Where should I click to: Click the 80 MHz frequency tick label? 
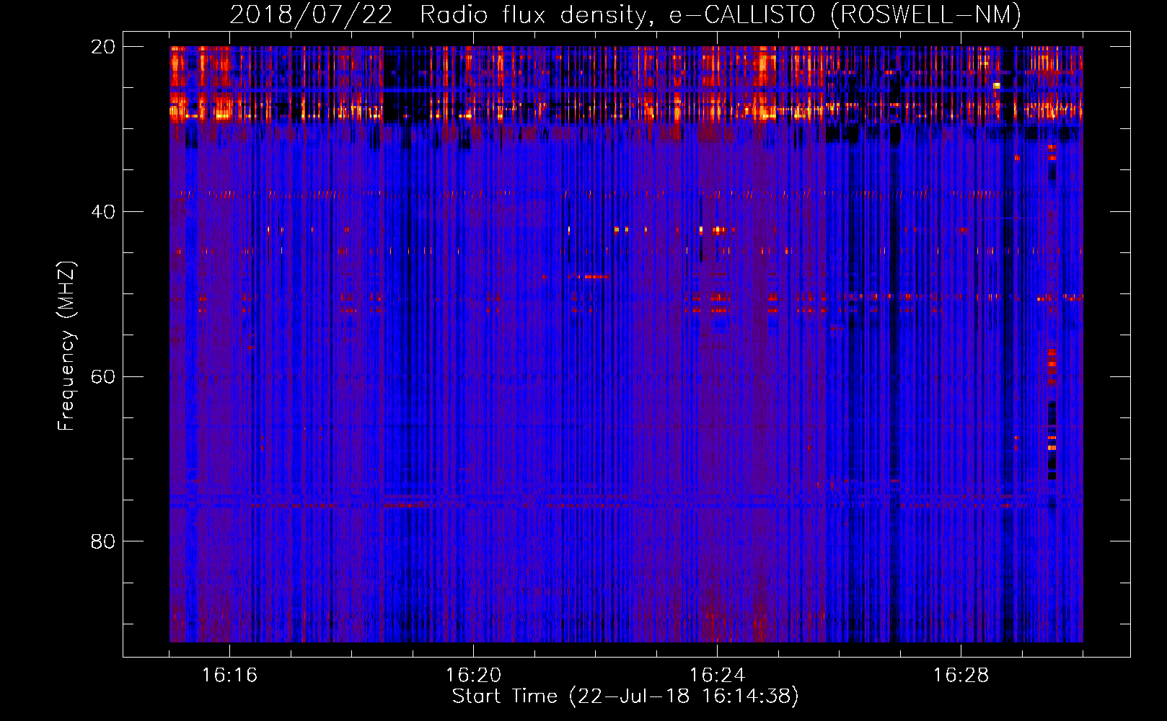click(x=103, y=541)
